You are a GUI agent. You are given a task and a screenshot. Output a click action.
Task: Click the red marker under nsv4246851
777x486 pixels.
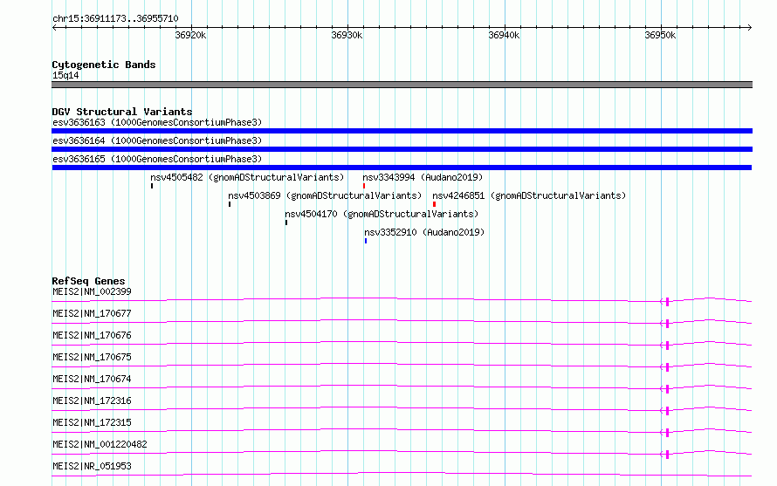click(x=434, y=204)
